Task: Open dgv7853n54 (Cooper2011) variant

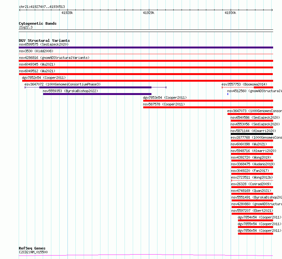Action: tap(165, 98)
